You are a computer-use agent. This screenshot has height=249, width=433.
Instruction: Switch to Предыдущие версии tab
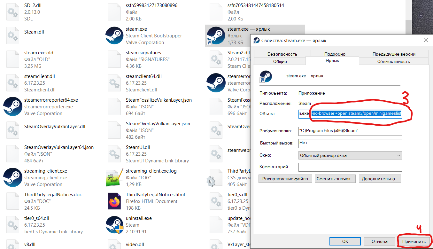coord(394,54)
